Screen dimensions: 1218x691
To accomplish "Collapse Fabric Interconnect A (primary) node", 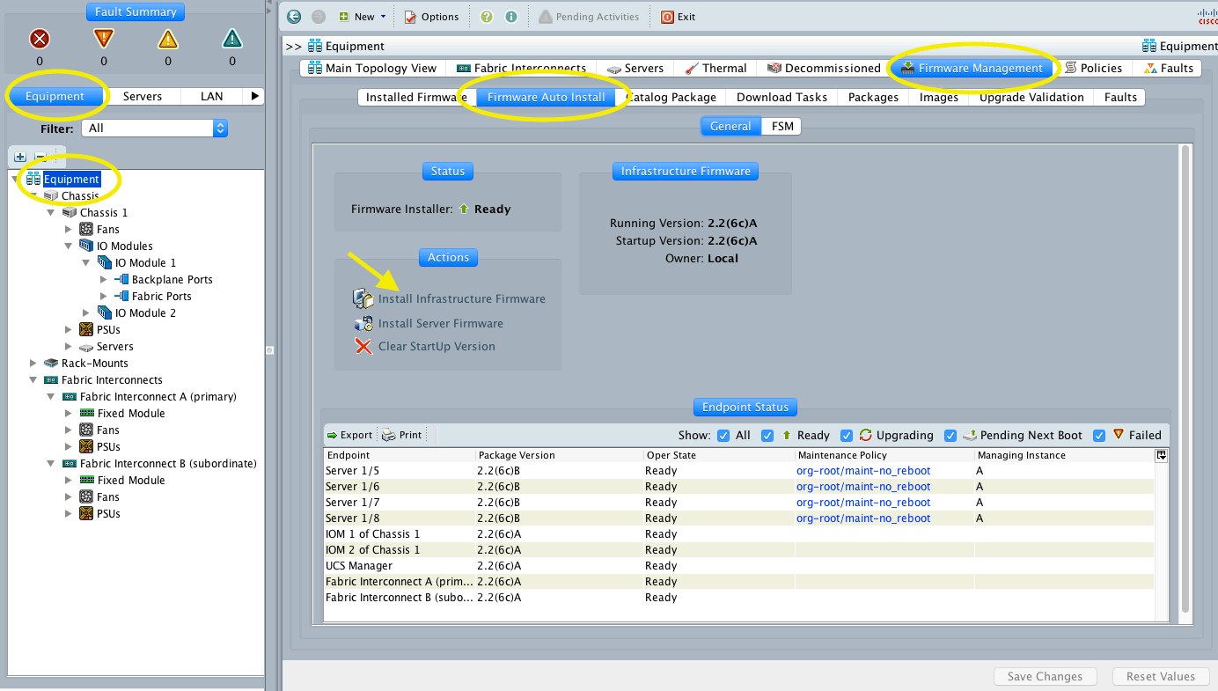I will [x=50, y=396].
